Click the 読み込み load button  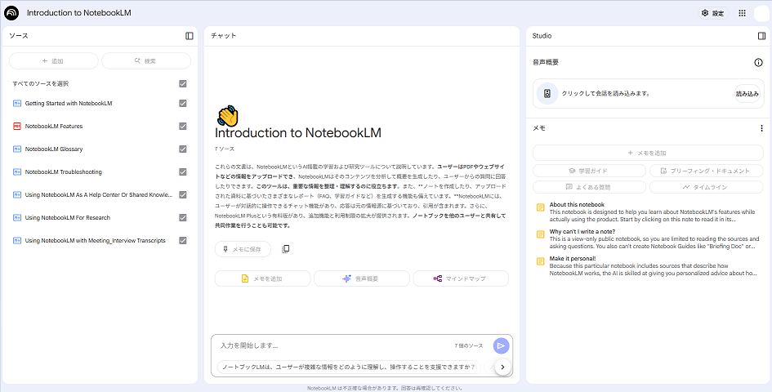[x=747, y=94]
